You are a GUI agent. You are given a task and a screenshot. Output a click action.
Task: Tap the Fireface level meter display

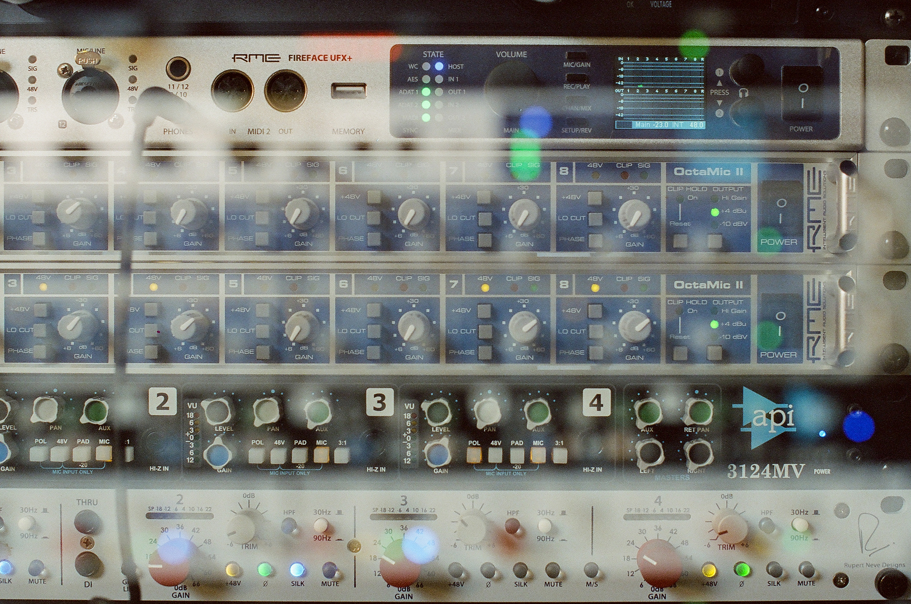660,93
